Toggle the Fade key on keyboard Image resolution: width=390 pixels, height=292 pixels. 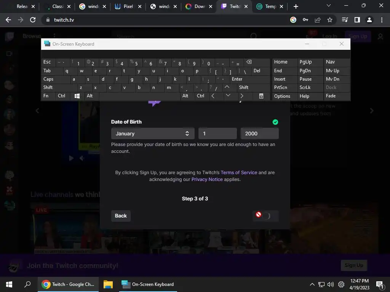tap(337, 96)
